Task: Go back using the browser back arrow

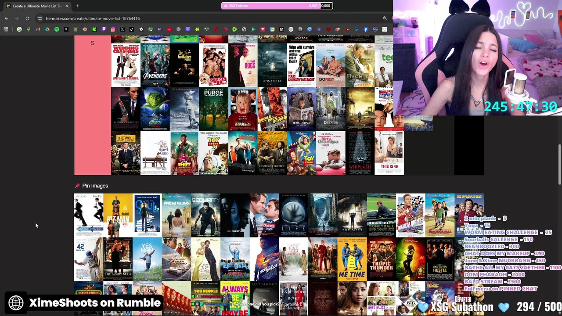Action: (6, 18)
